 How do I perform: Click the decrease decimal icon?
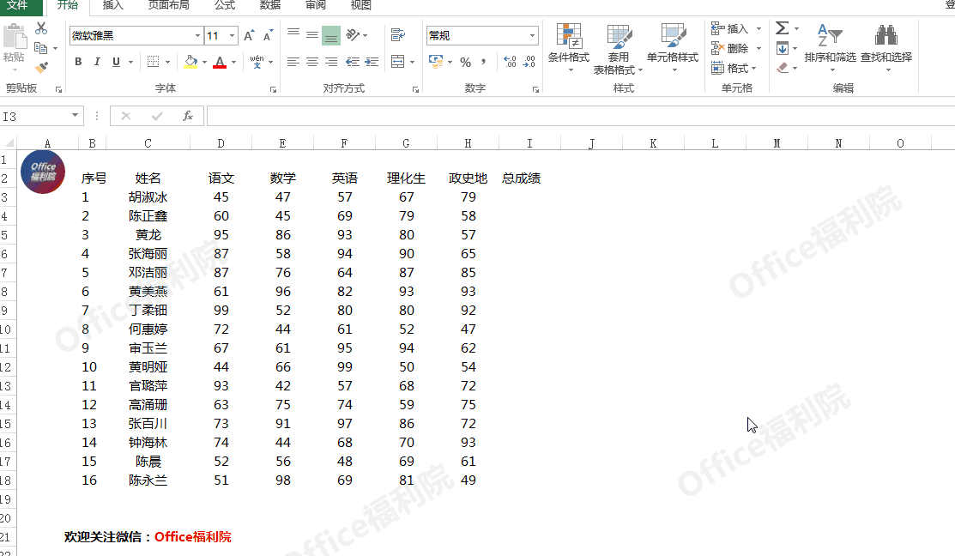tap(529, 62)
